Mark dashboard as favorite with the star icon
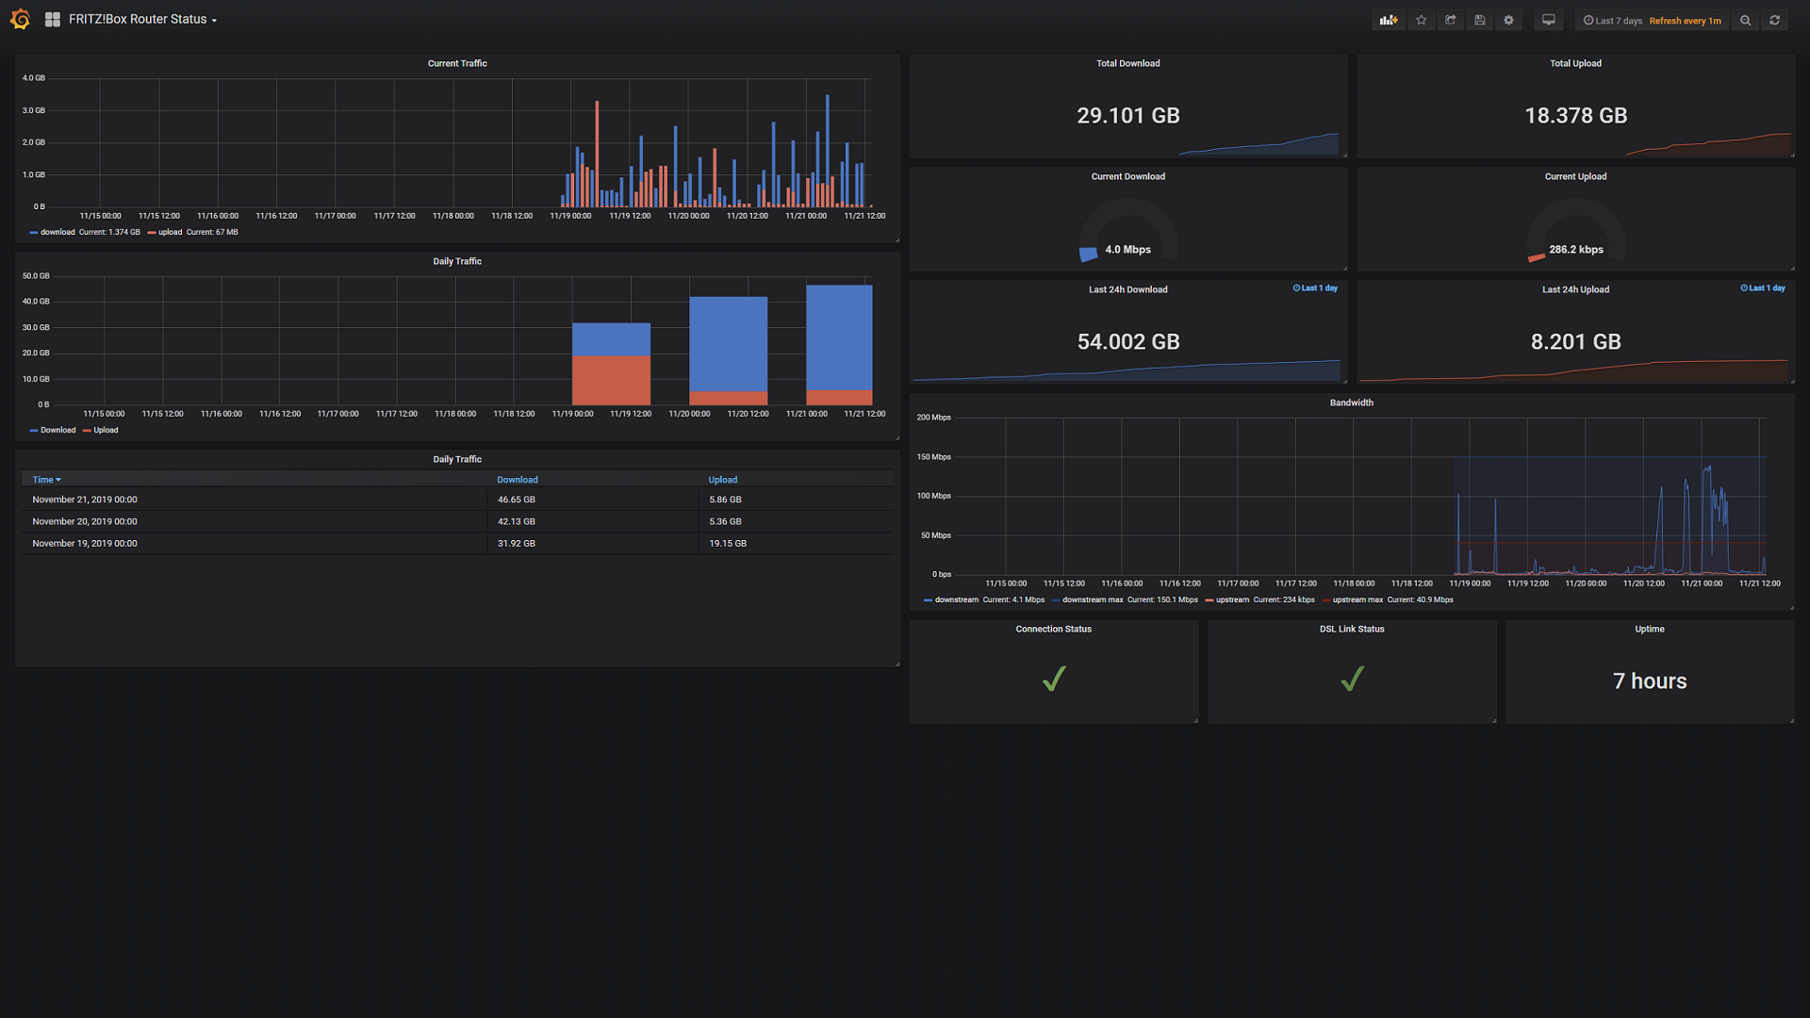1810x1018 pixels. click(1421, 20)
